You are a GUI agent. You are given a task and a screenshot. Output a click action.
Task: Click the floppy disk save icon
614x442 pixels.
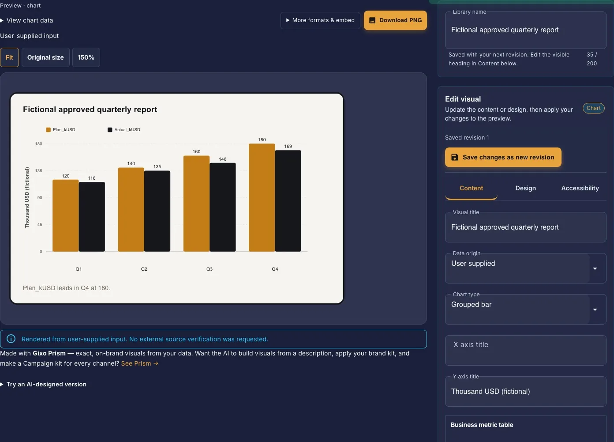(455, 157)
